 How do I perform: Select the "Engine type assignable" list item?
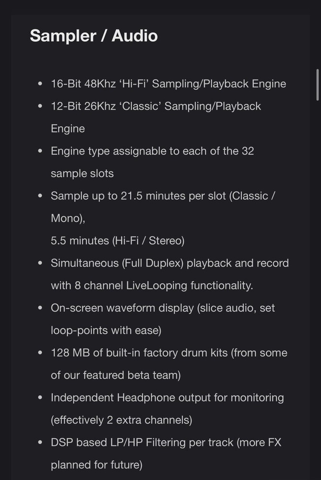point(152,151)
